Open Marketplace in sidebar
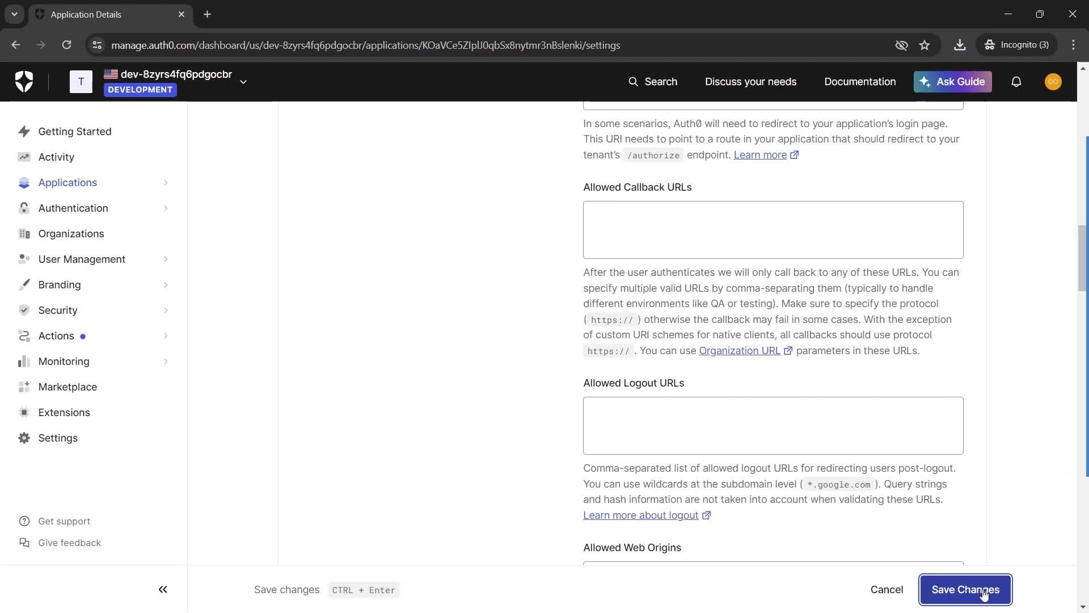1089x613 pixels. [x=67, y=387]
